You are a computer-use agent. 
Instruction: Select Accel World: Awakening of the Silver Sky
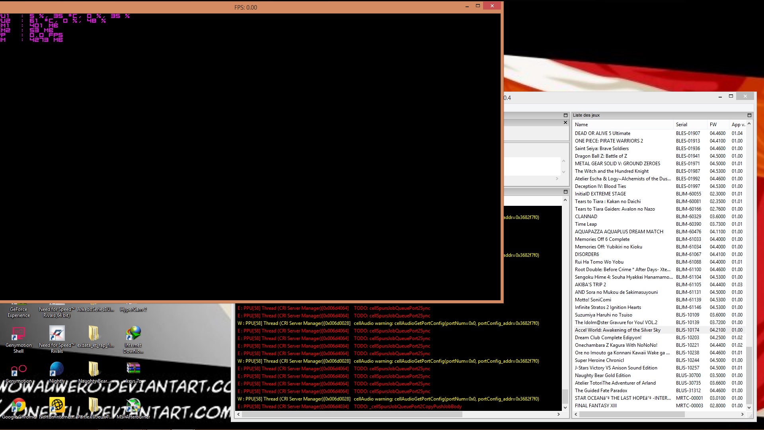click(x=617, y=330)
